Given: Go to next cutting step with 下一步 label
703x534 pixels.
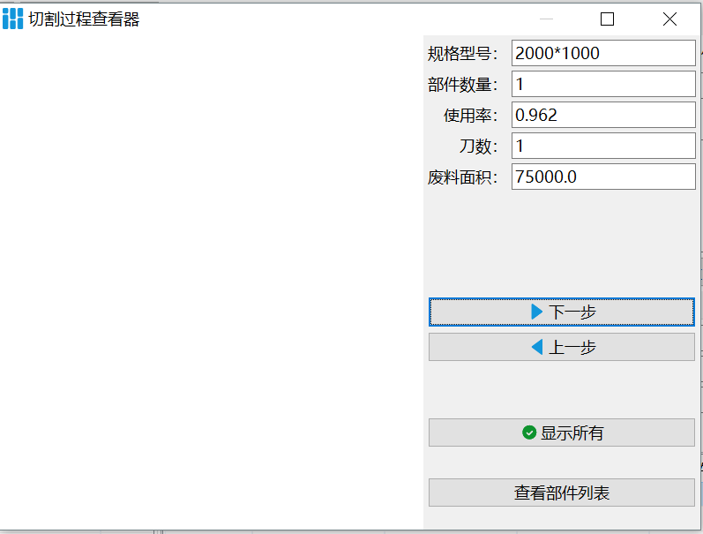Looking at the screenshot, I should coord(572,312).
